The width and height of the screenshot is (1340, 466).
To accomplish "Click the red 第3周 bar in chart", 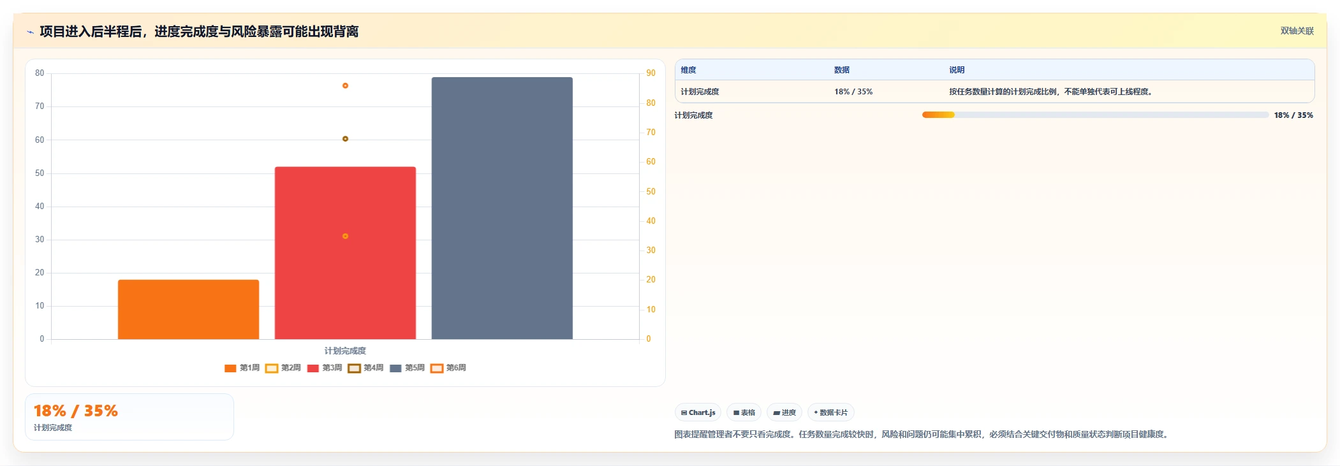I will pos(345,253).
